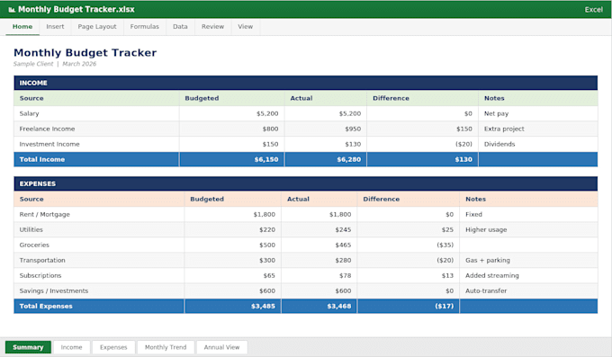
Task: Click the Income table Budgeted column header
Action: click(232, 98)
